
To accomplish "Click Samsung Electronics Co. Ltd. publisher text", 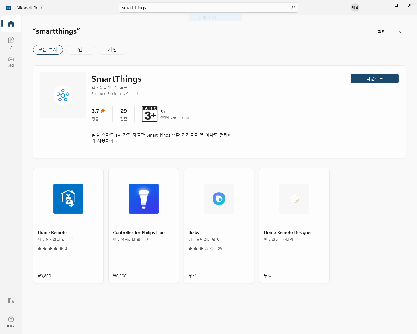I will [x=115, y=94].
